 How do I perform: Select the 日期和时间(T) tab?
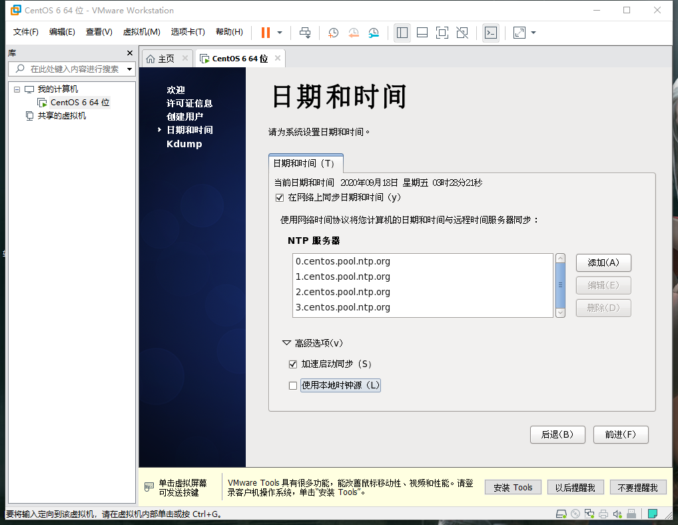(306, 163)
